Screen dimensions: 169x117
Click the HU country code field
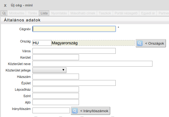pos(42,43)
